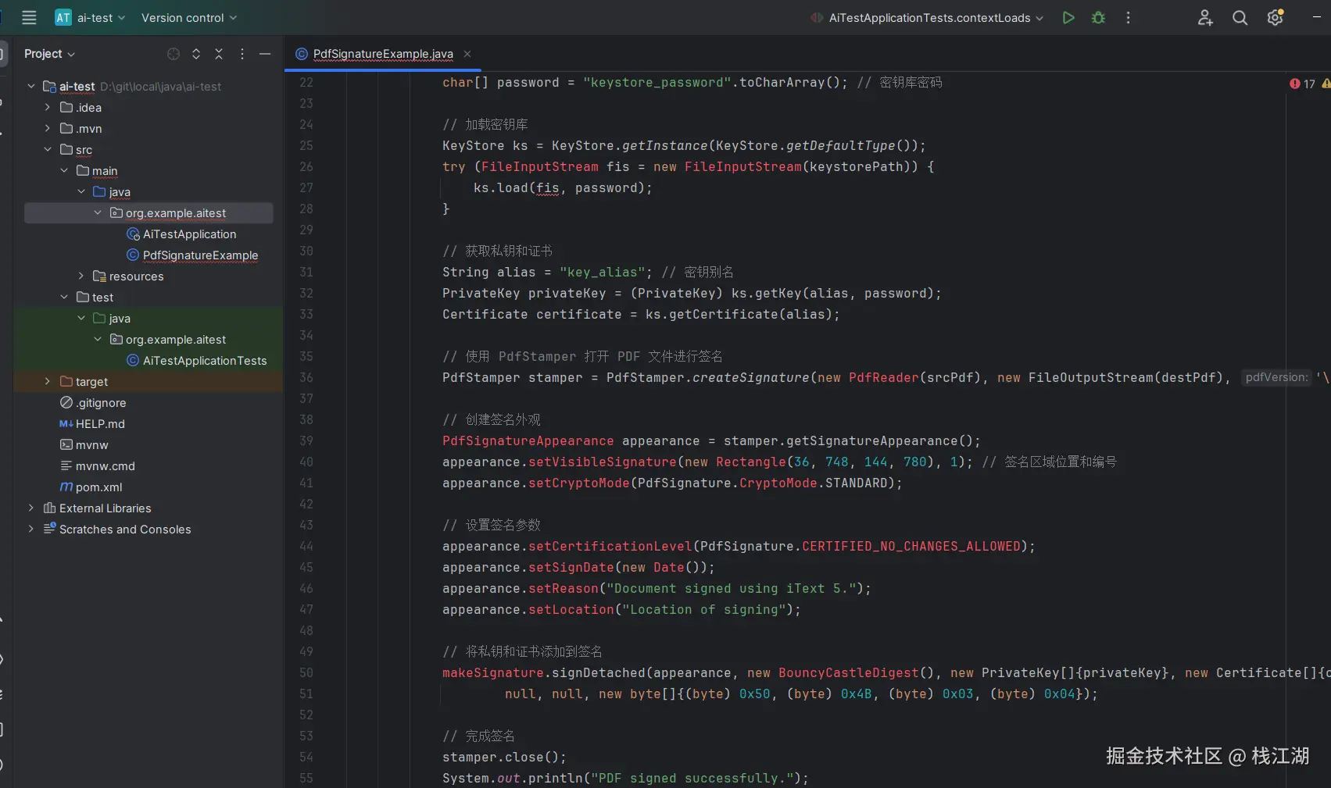Open the Project view selector dropdown
1331x788 pixels.
coord(49,54)
